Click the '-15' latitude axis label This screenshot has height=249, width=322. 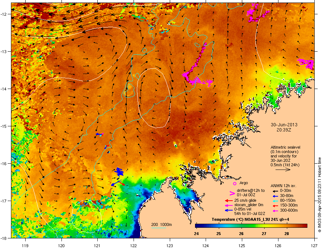pos(4,126)
